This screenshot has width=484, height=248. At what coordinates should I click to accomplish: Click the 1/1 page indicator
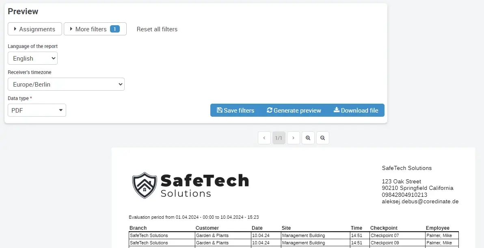(279, 138)
